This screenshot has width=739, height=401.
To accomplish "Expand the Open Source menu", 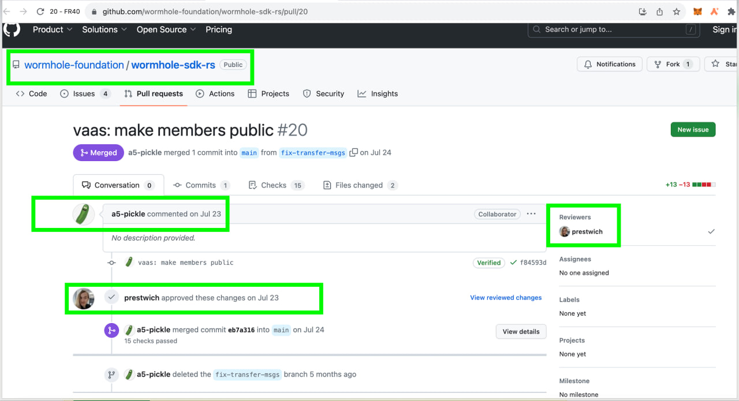I will [166, 29].
